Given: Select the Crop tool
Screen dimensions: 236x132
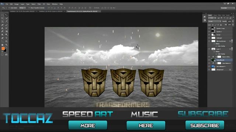Looking at the screenshot, I should [3, 22].
